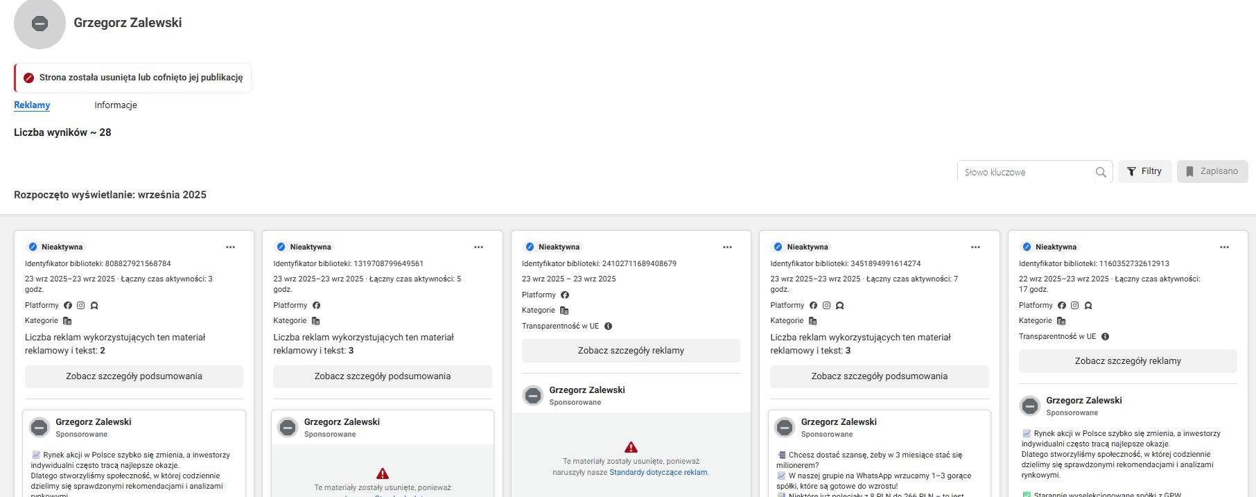Viewport: 1256px width, 497px height.
Task: Open Zobacz szczegóły reklamy for ad 1160352732612913
Action: 1128,361
